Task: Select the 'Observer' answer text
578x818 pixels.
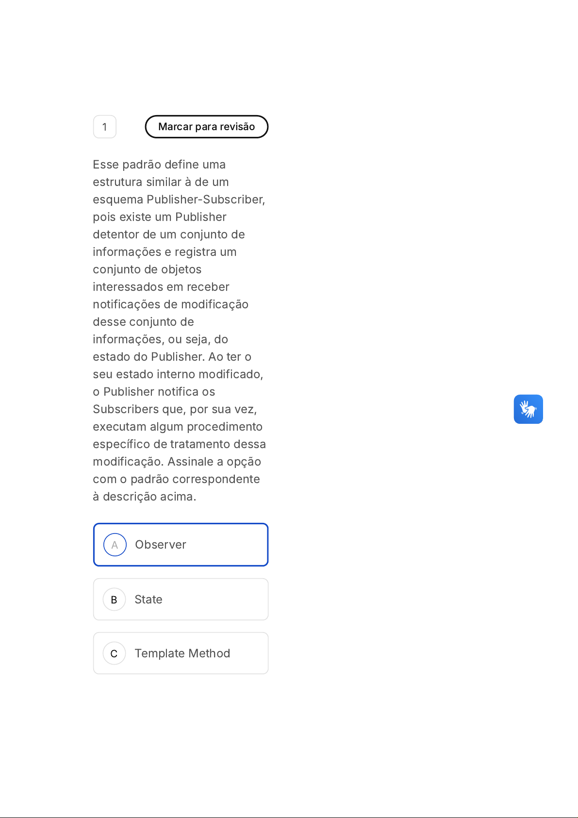Action: click(x=161, y=545)
